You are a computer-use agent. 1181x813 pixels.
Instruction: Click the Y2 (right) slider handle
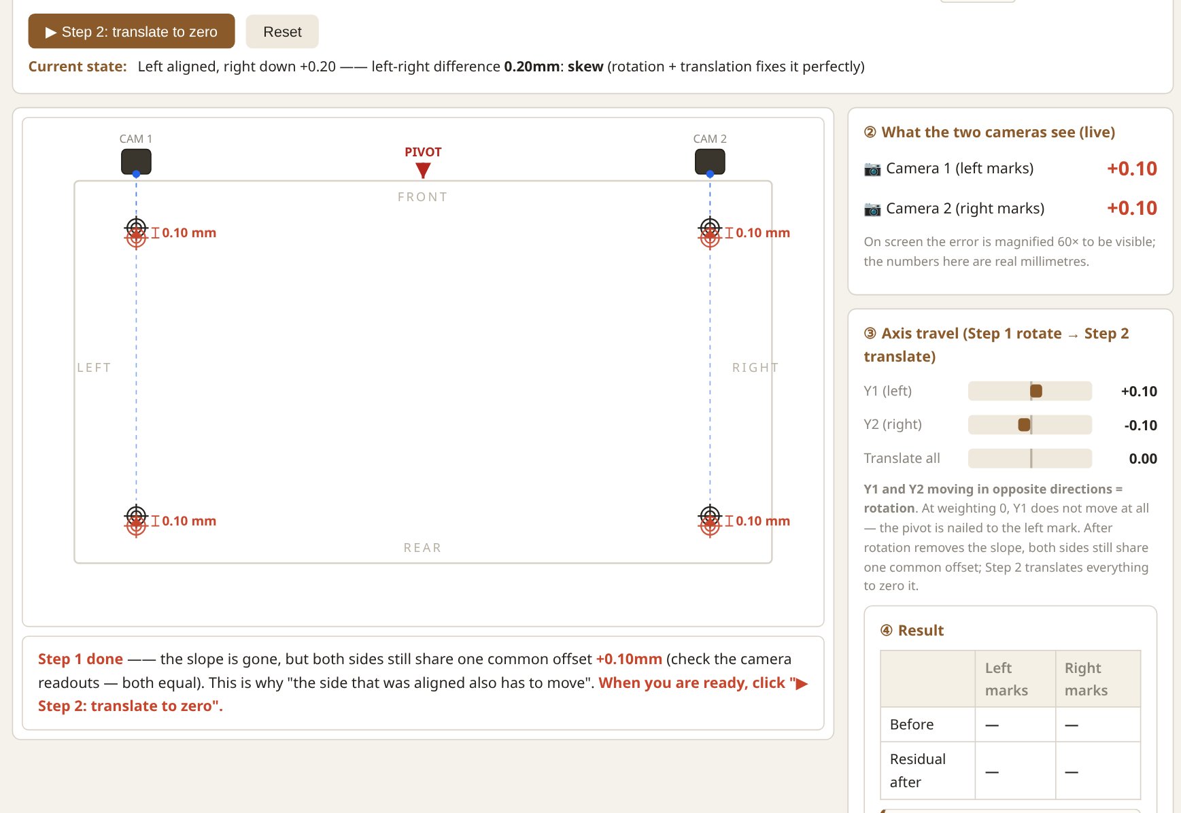tap(1024, 425)
